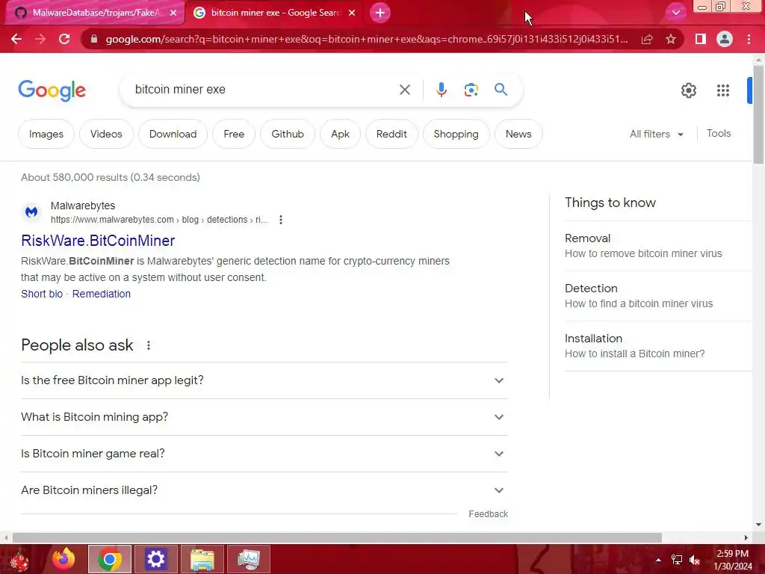
Task: Clear the search query with X
Action: (404, 90)
